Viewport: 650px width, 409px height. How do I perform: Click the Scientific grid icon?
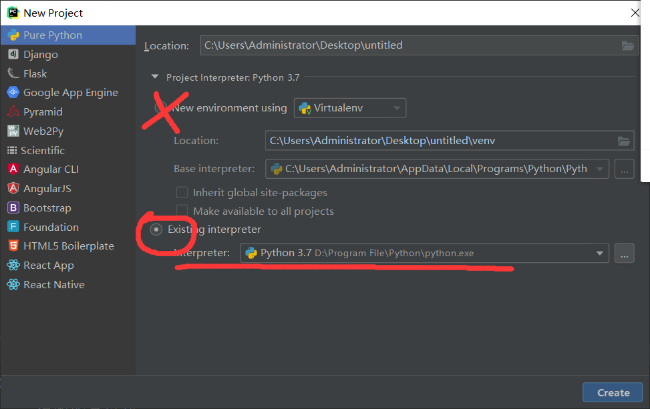click(x=12, y=150)
